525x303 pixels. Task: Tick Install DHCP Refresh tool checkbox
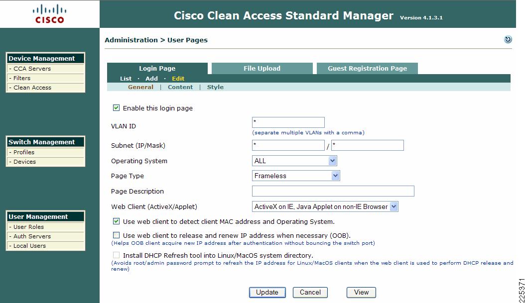(116, 255)
